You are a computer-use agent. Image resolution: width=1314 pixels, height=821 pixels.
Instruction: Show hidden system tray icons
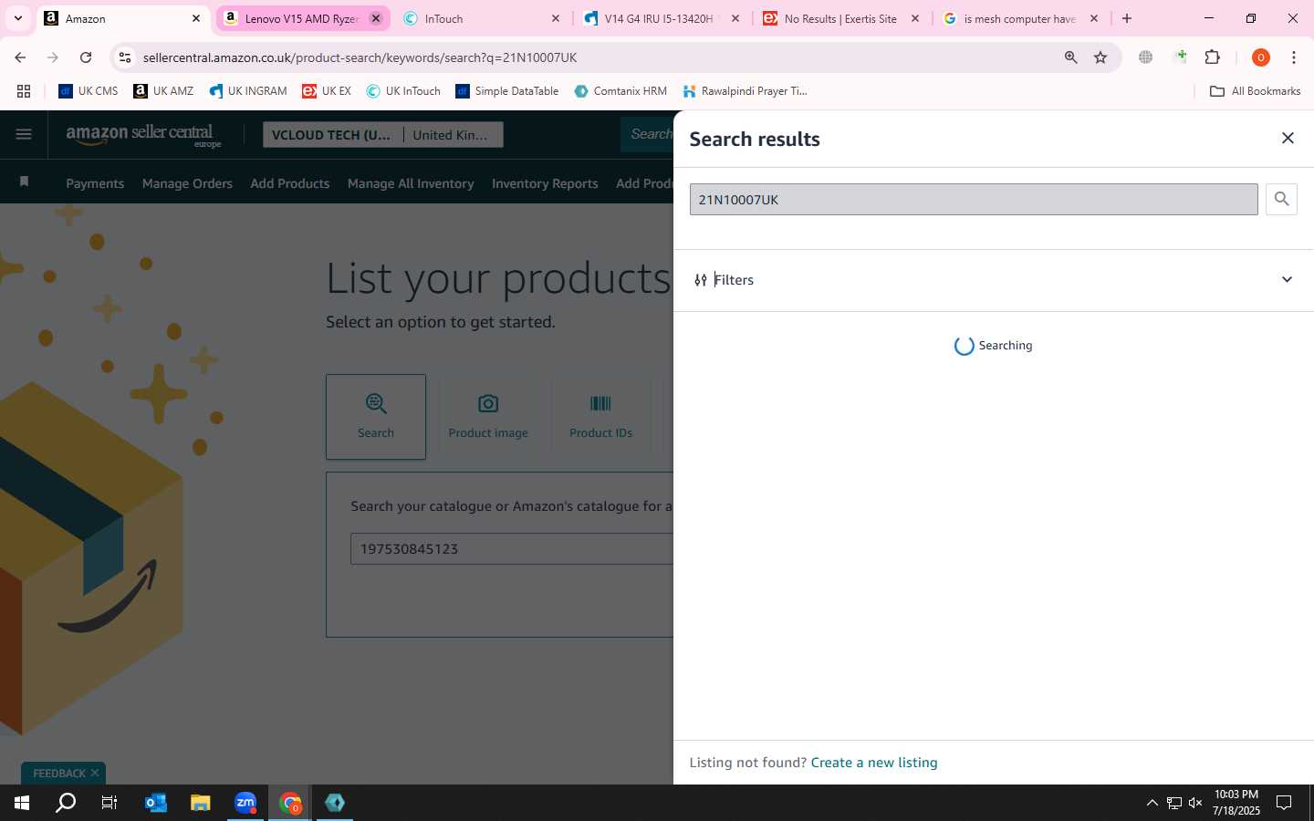[x=1152, y=803]
